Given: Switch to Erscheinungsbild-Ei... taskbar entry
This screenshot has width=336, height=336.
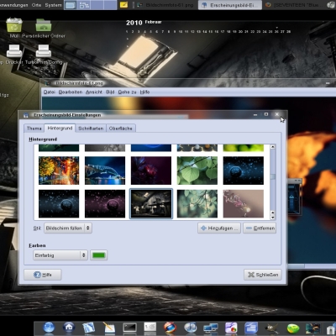Looking at the screenshot, I should coord(230,5).
